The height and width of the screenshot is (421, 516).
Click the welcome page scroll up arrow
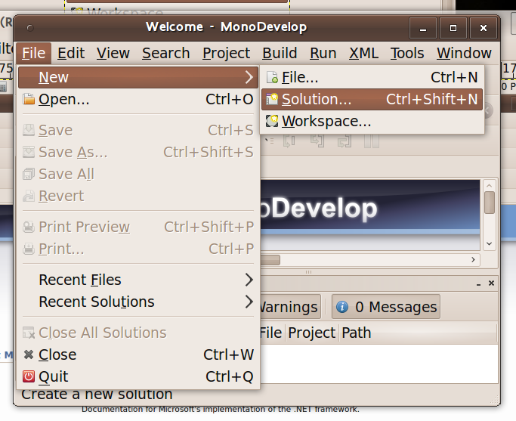point(489,186)
